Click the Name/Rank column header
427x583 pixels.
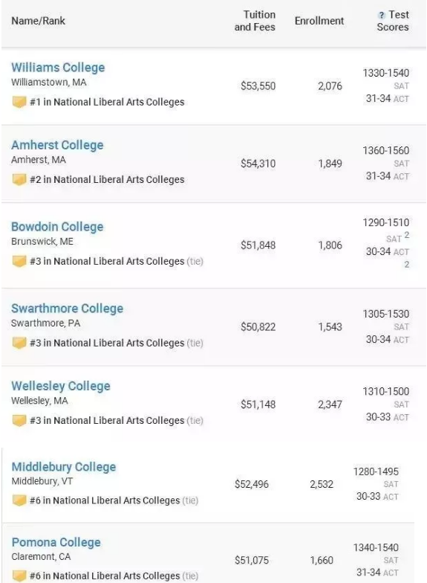point(39,21)
